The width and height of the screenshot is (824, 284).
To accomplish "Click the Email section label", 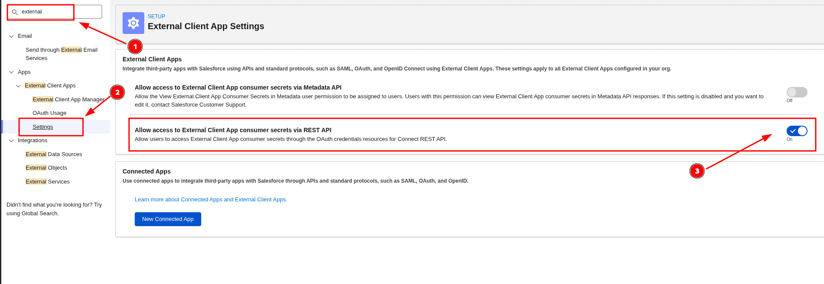I will click(x=25, y=36).
